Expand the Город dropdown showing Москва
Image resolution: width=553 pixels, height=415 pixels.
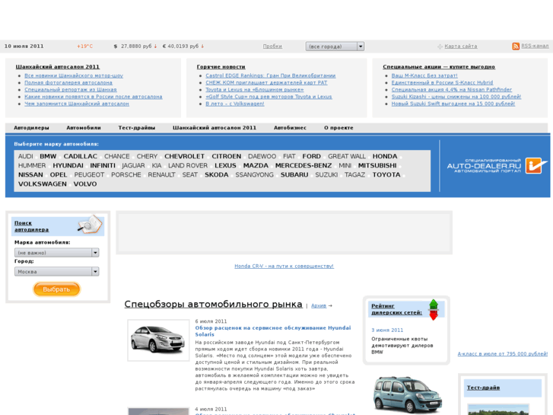point(56,271)
